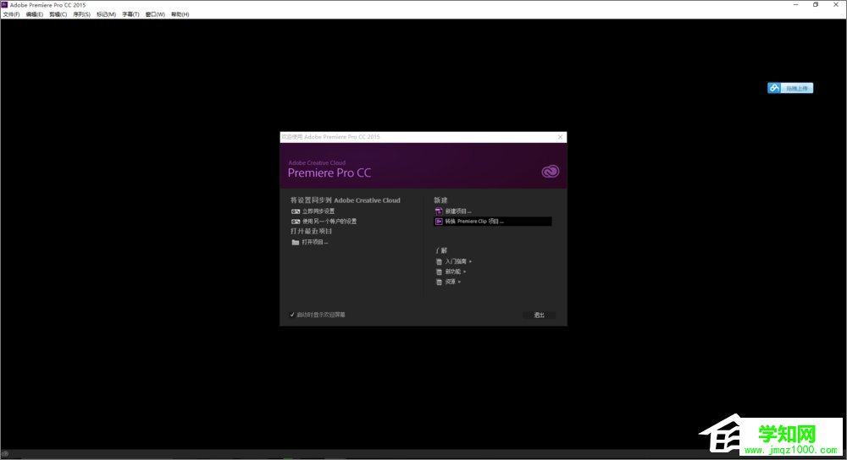Image resolution: width=847 pixels, height=460 pixels.
Task: Click the status bar icon at bottom left
Action: point(5,454)
